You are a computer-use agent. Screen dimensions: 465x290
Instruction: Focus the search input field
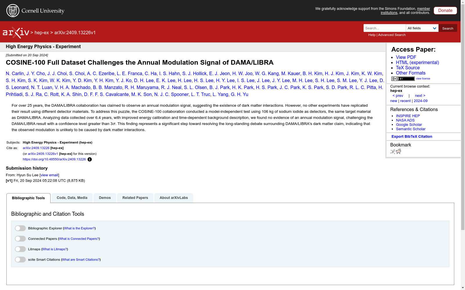[384, 28]
